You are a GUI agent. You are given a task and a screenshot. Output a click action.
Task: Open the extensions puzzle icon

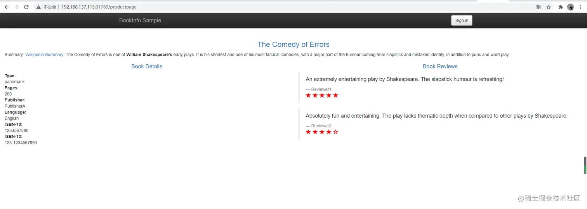pyautogui.click(x=561, y=7)
